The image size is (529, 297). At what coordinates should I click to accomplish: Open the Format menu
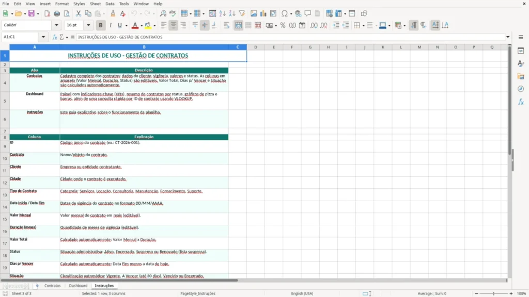click(x=62, y=4)
